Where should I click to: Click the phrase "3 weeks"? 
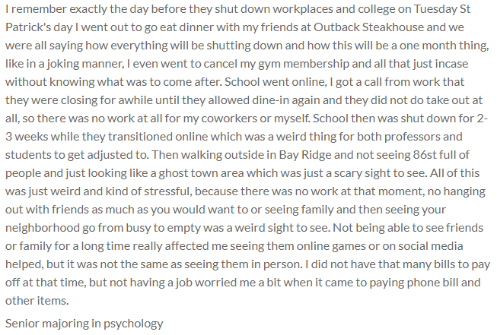(x=27, y=137)
